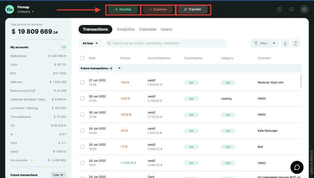The image size is (314, 178).
Task: Check the box beside the Bolt transaction
Action: click(82, 146)
